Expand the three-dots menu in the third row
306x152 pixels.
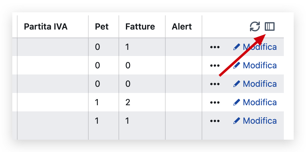215,84
